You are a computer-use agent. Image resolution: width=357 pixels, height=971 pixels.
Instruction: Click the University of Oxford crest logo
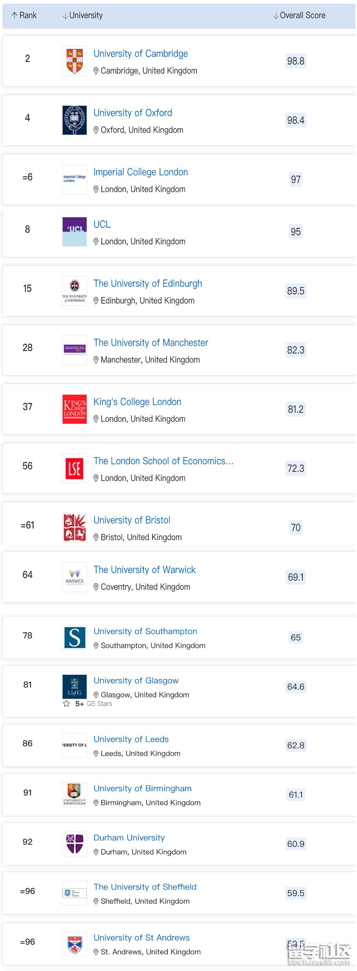pos(75,120)
